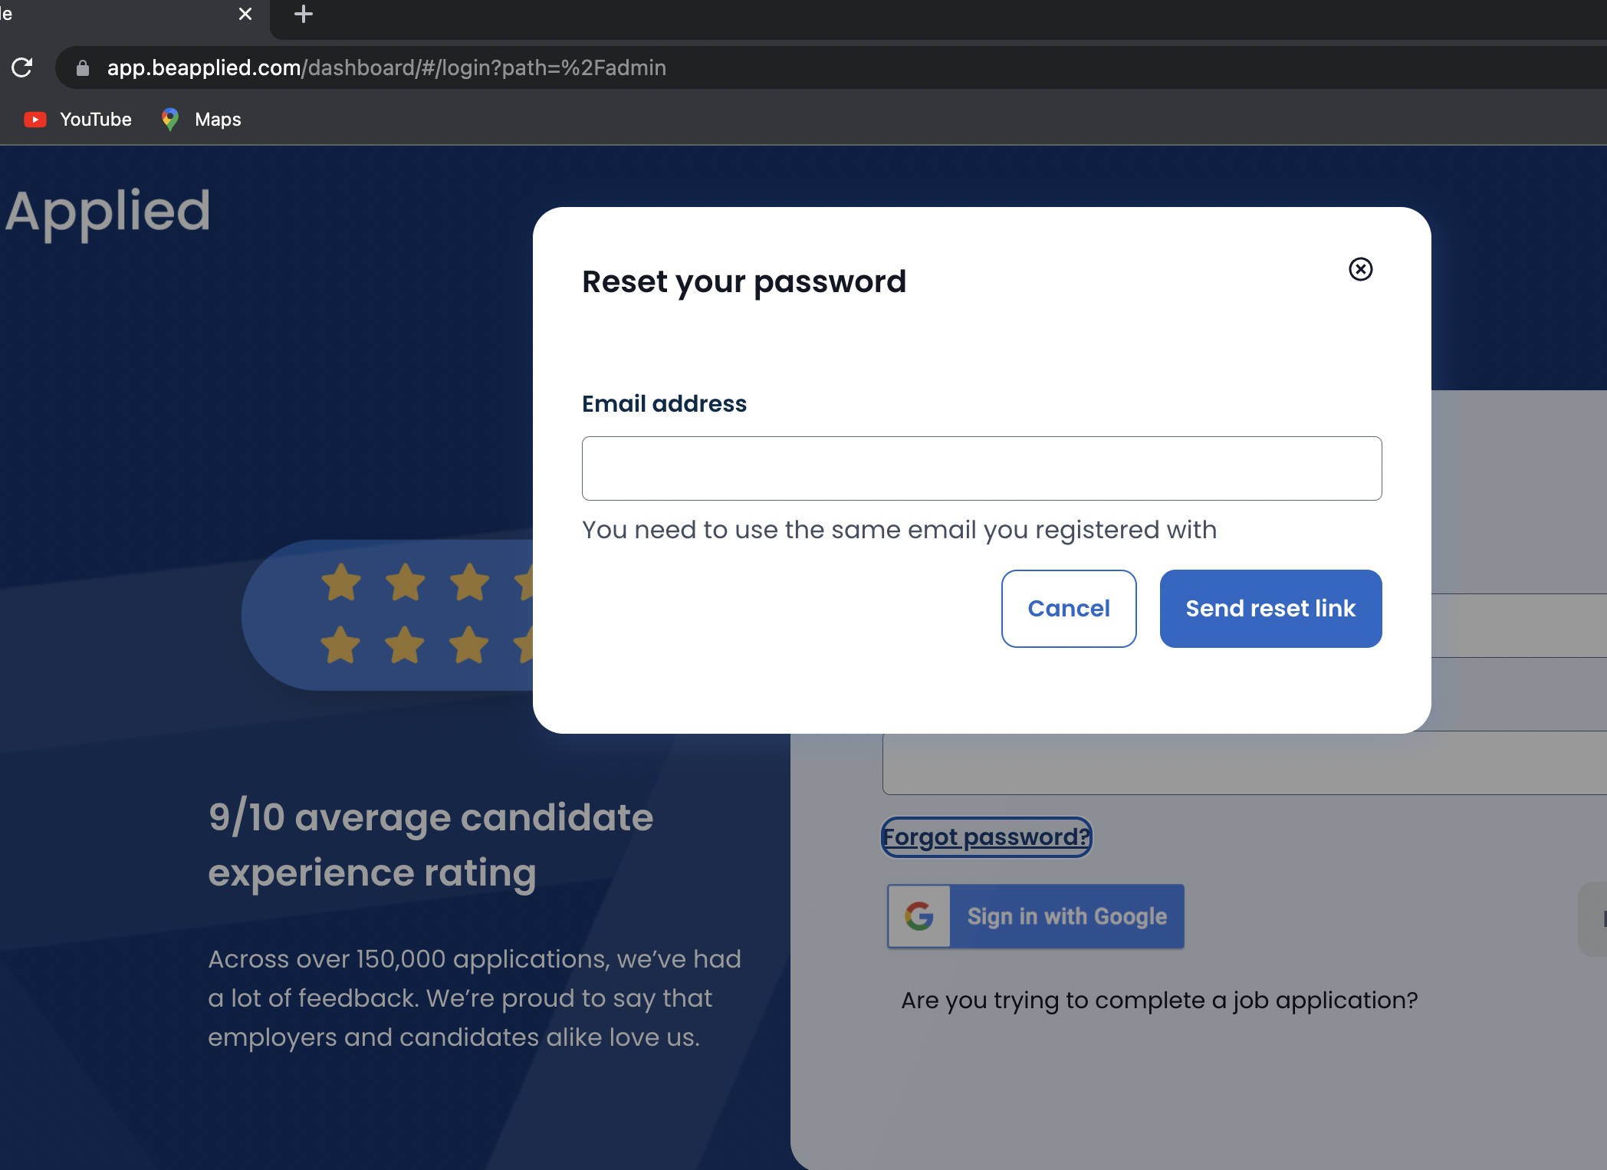
Task: Click the Applied logo
Action: (108, 211)
